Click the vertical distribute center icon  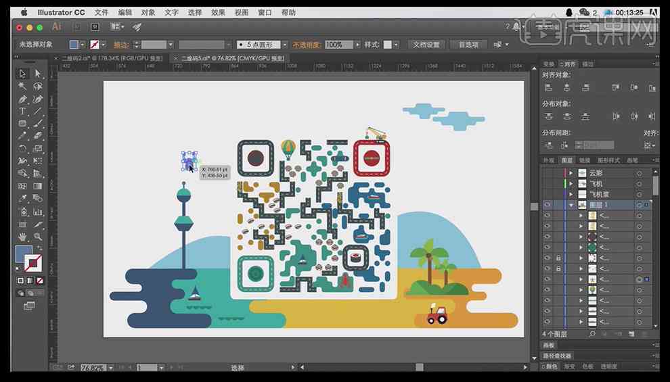[x=567, y=116]
